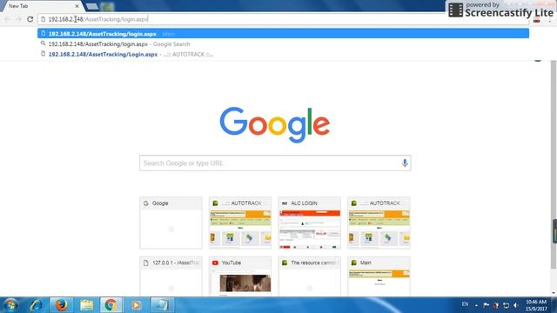Start voice search with the microphone icon
Viewport: 557px width, 313px height.
click(x=405, y=163)
